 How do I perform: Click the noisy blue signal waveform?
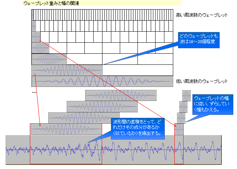tap(114, 150)
